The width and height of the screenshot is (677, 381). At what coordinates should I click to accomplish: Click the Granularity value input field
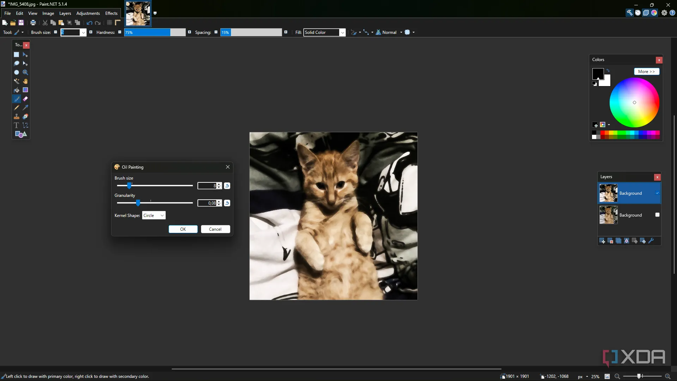coord(207,203)
